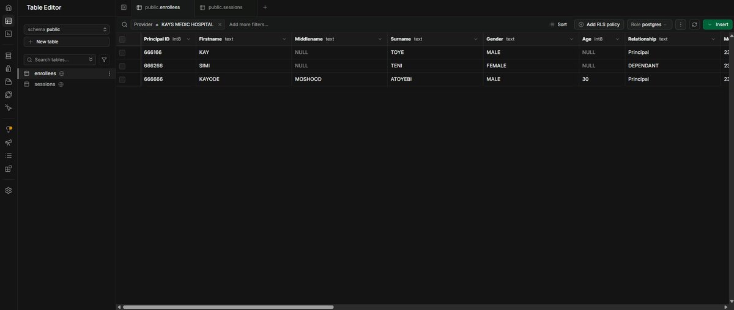734x310 pixels.
Task: Open sort options in Search tables box
Action: (x=91, y=59)
